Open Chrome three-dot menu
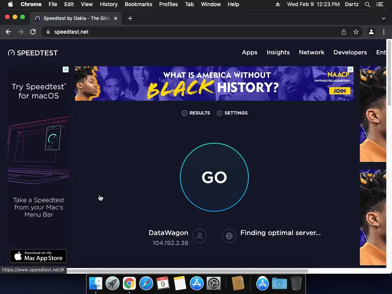 click(384, 32)
